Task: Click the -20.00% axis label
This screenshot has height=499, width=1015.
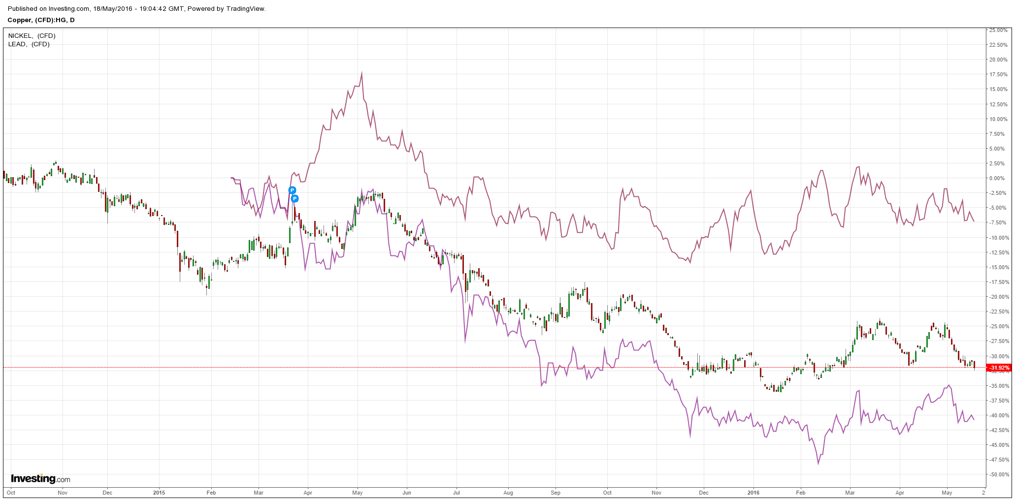Action: (x=998, y=297)
